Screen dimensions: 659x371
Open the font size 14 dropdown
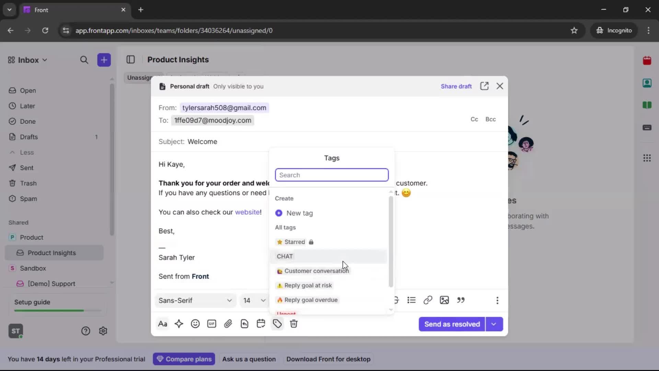253,300
